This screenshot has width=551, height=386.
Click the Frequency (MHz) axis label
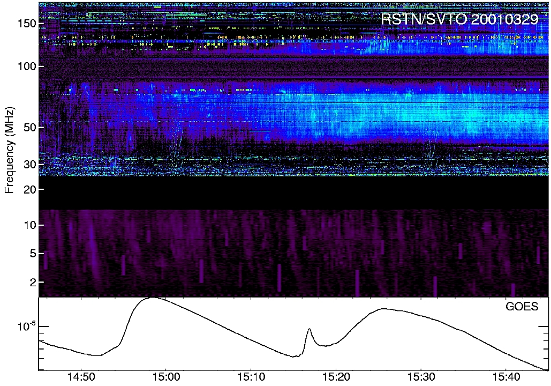point(10,150)
